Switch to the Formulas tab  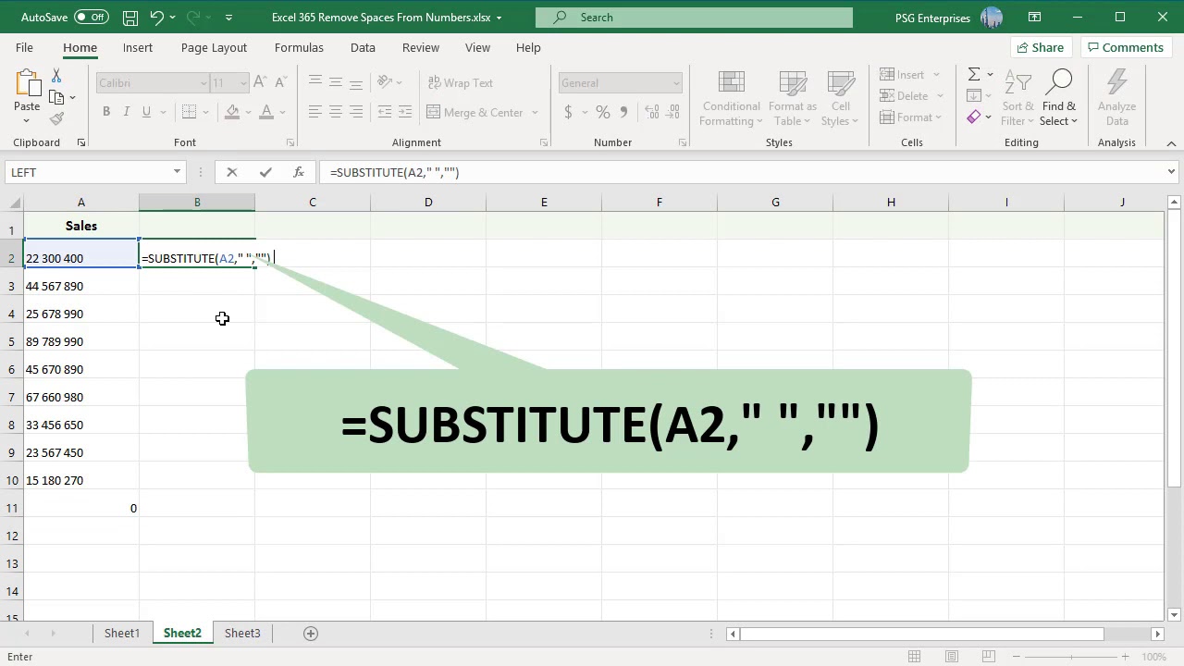pos(299,47)
